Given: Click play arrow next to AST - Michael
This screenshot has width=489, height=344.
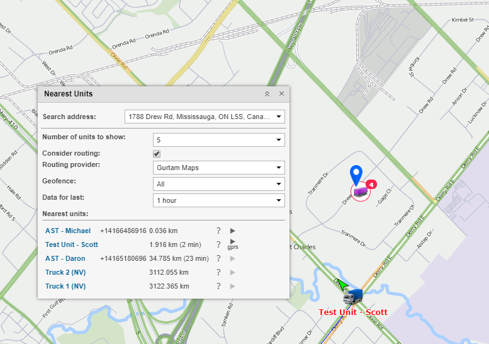Looking at the screenshot, I should point(232,231).
